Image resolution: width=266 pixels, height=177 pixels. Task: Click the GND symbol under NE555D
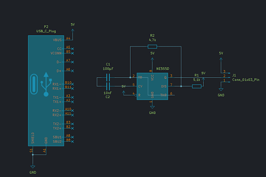(152, 107)
